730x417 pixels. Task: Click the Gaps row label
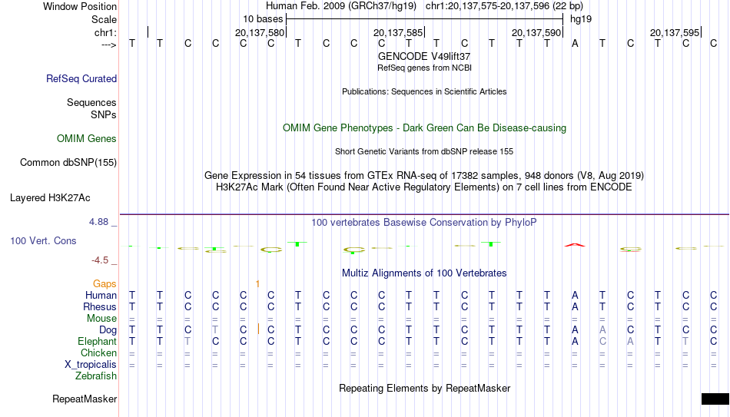[105, 284]
